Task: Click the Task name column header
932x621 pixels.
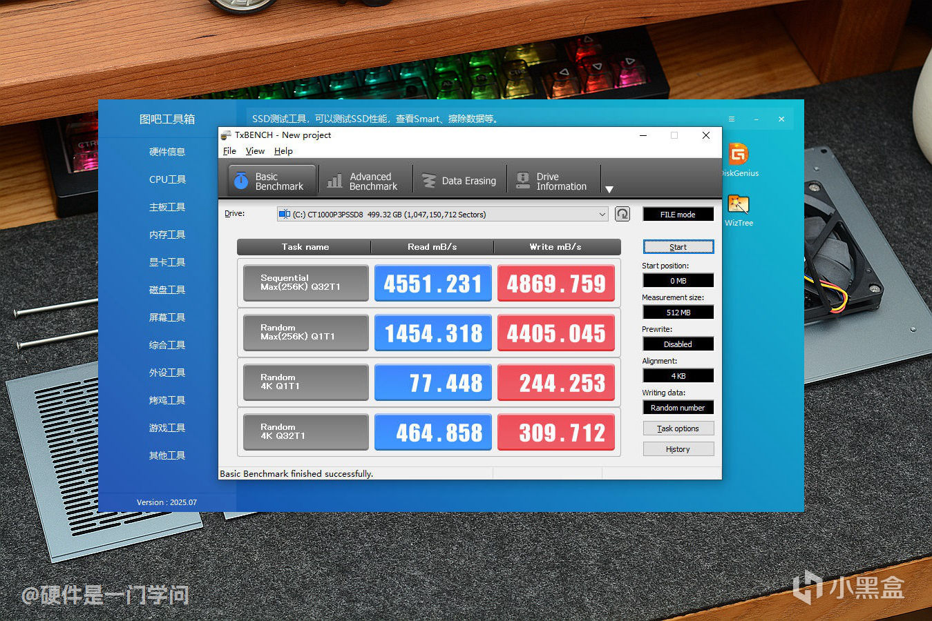Action: (304, 247)
